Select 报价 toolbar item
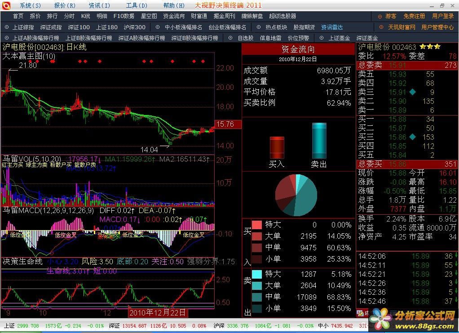This screenshot has height=333, width=459. [35, 16]
